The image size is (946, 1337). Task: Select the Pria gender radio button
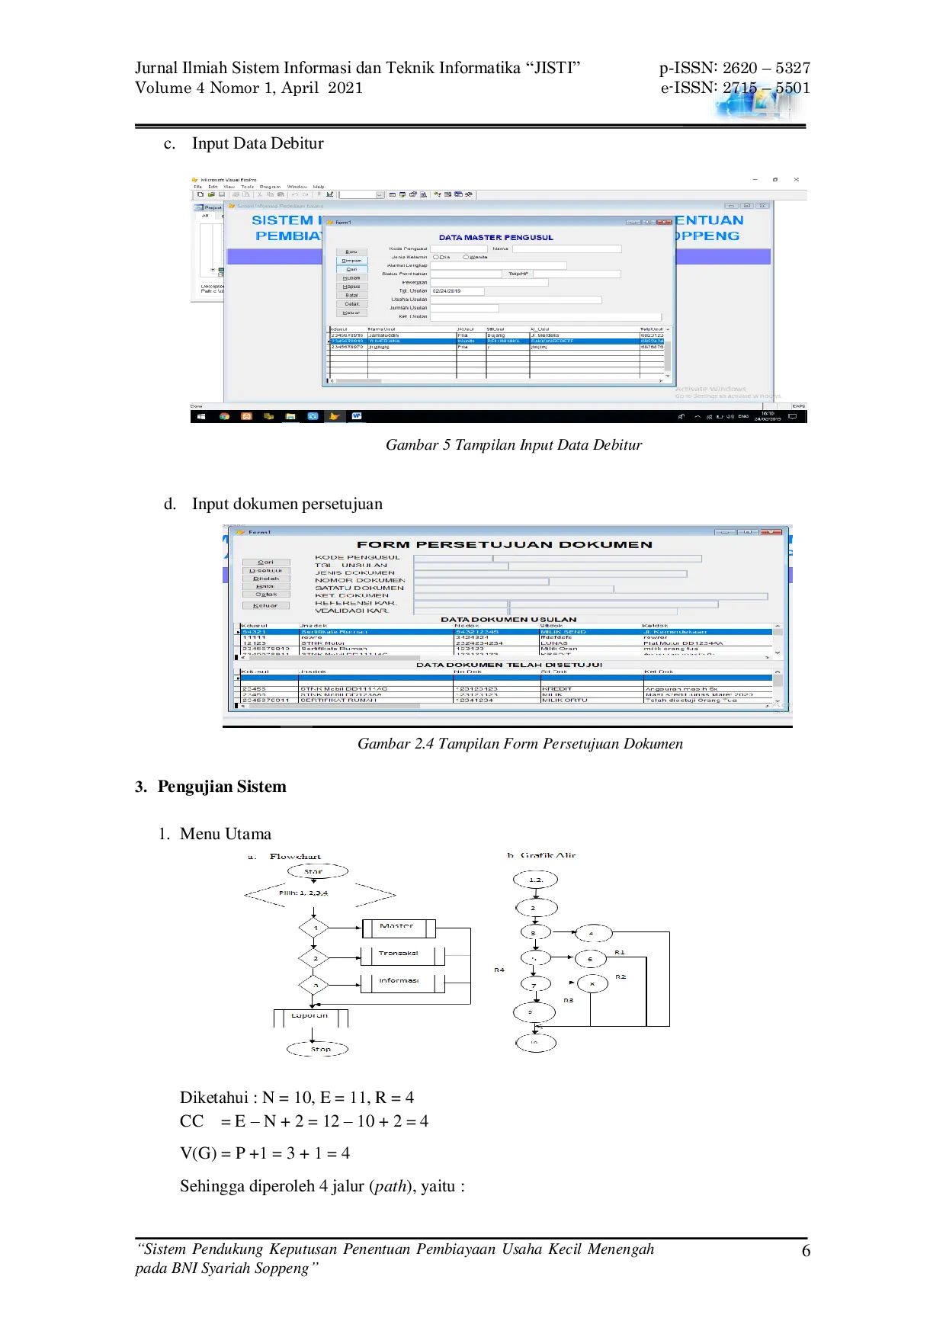pyautogui.click(x=436, y=257)
